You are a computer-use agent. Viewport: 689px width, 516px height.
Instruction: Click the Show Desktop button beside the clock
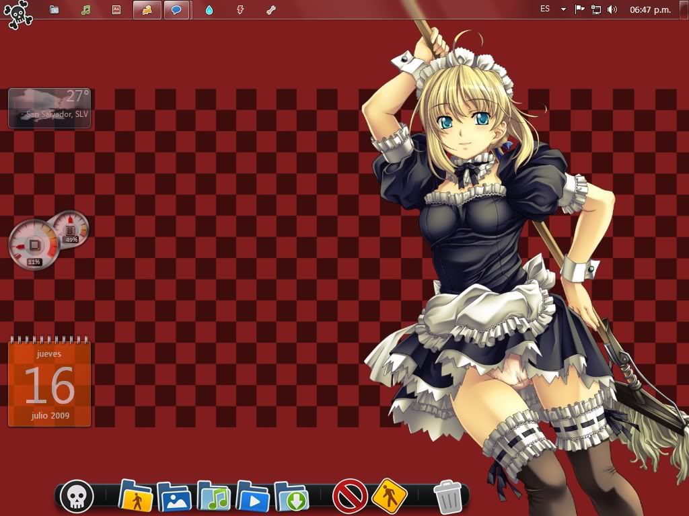click(x=684, y=9)
